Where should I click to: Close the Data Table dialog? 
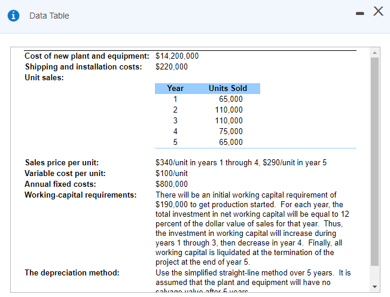click(x=378, y=11)
